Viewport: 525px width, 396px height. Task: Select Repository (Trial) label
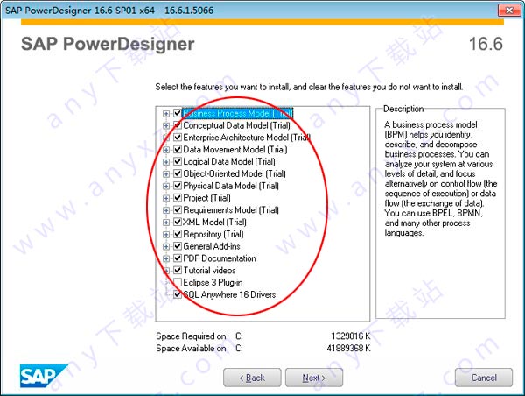[213, 234]
